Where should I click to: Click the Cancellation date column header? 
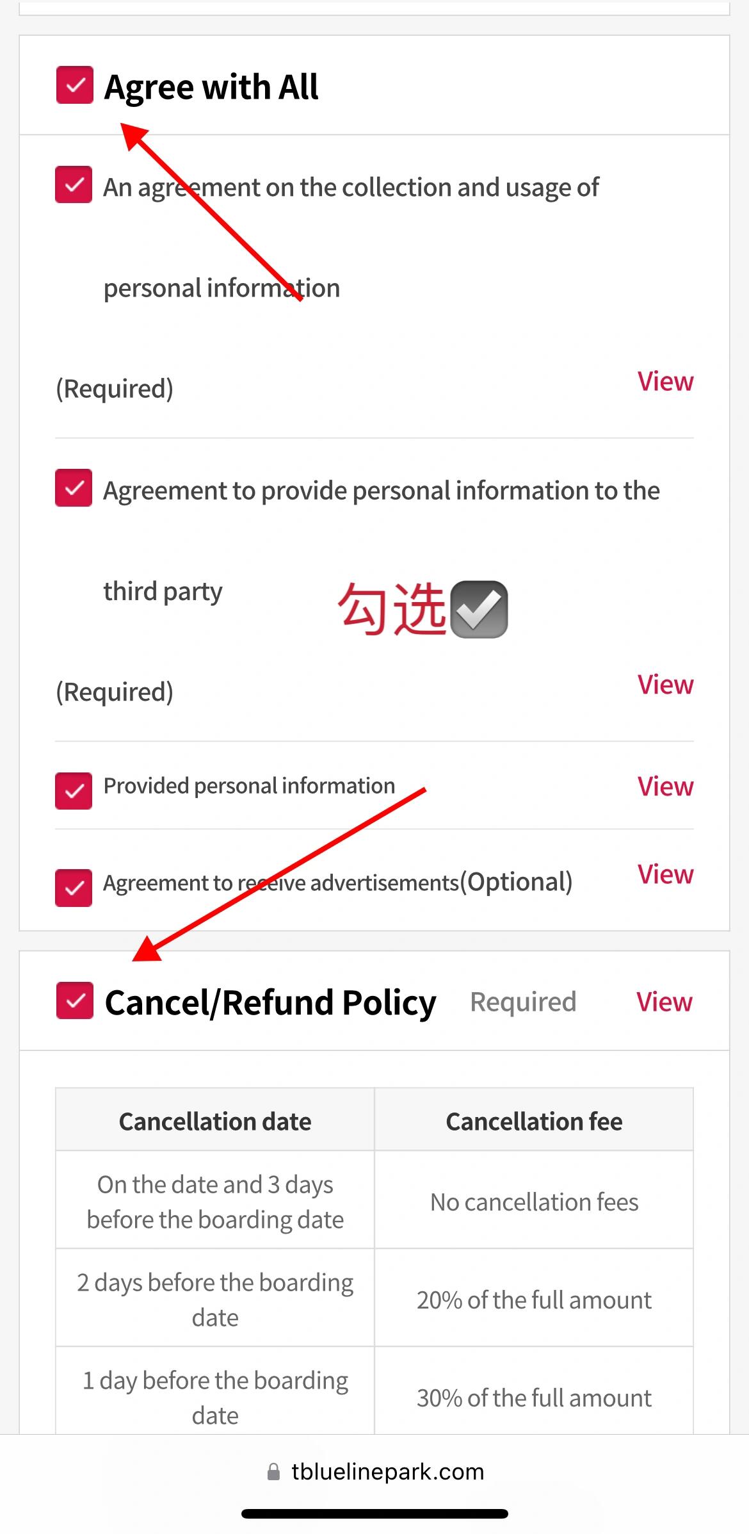(x=215, y=1121)
